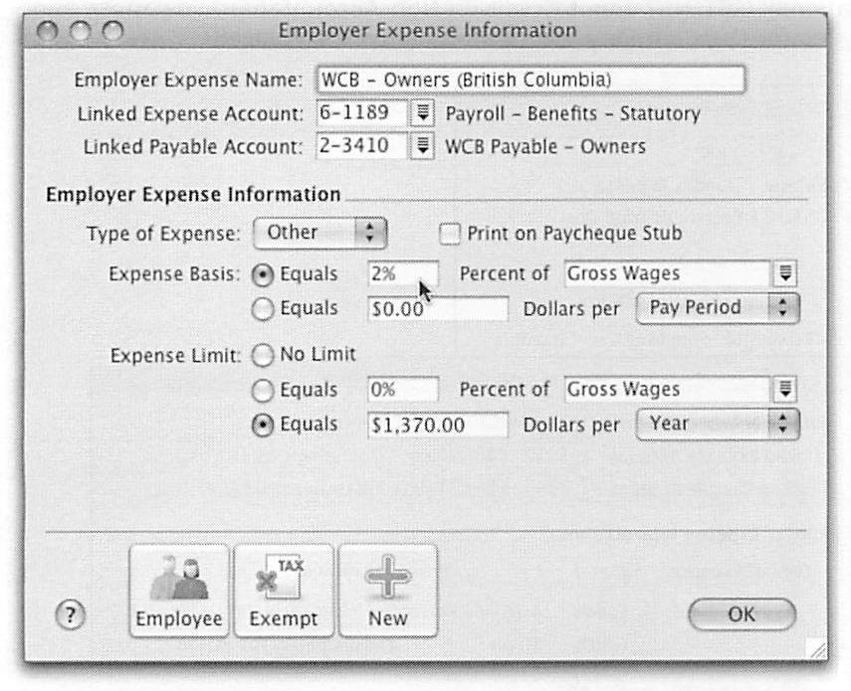The height and width of the screenshot is (691, 851).
Task: Edit the 0% expense limit field
Action: tap(403, 390)
